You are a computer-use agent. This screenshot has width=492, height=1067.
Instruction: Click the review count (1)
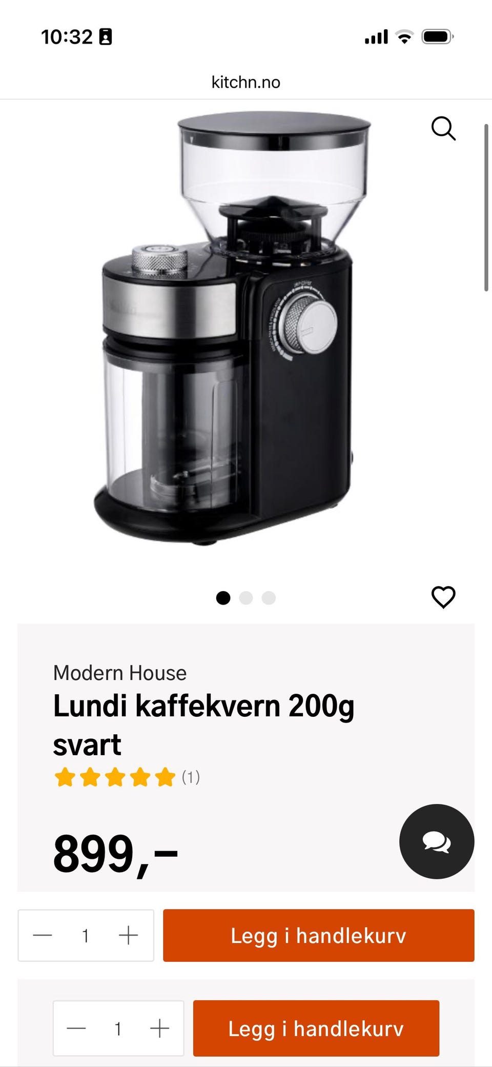click(x=191, y=777)
